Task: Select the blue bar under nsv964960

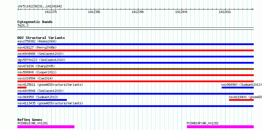Action: (x=238, y=88)
